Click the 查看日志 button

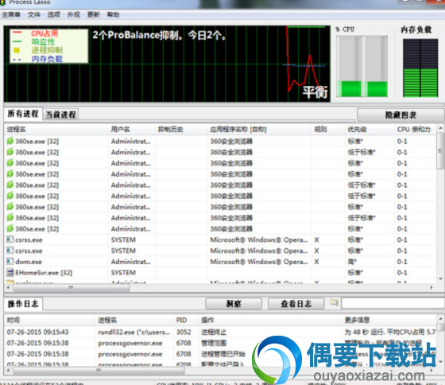pos(296,304)
